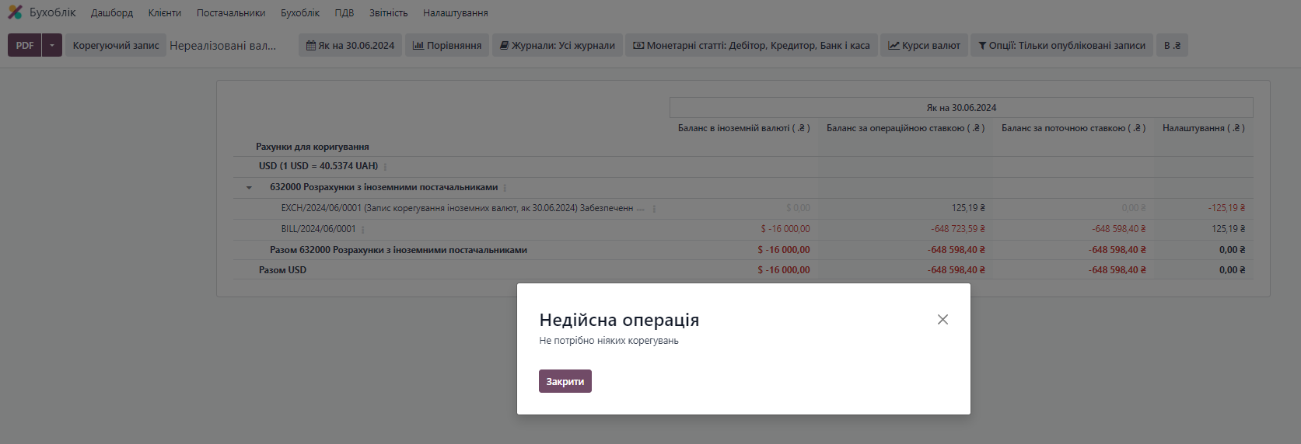Click the Бухоблік app logo icon

click(15, 12)
